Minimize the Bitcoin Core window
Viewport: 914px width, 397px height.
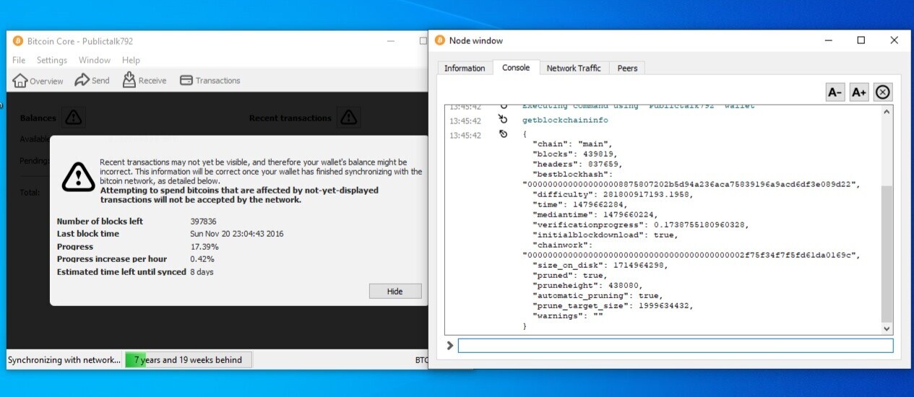pos(391,41)
